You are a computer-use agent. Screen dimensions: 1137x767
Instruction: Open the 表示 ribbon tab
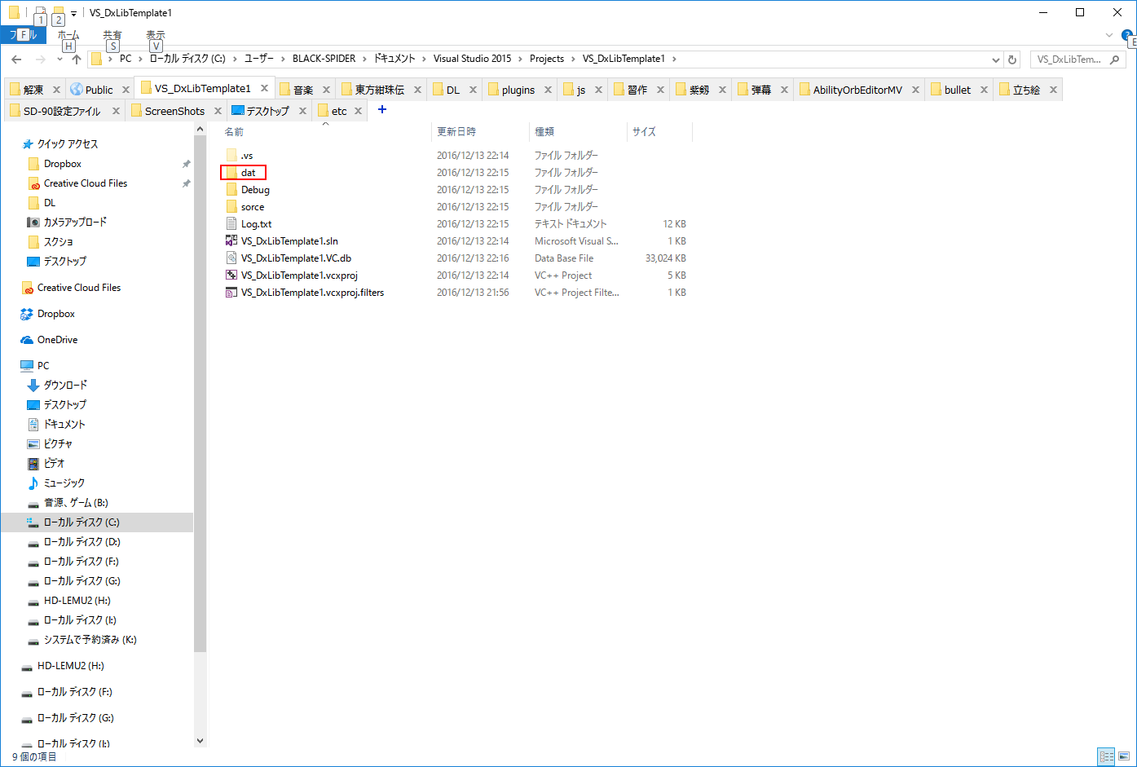155,35
